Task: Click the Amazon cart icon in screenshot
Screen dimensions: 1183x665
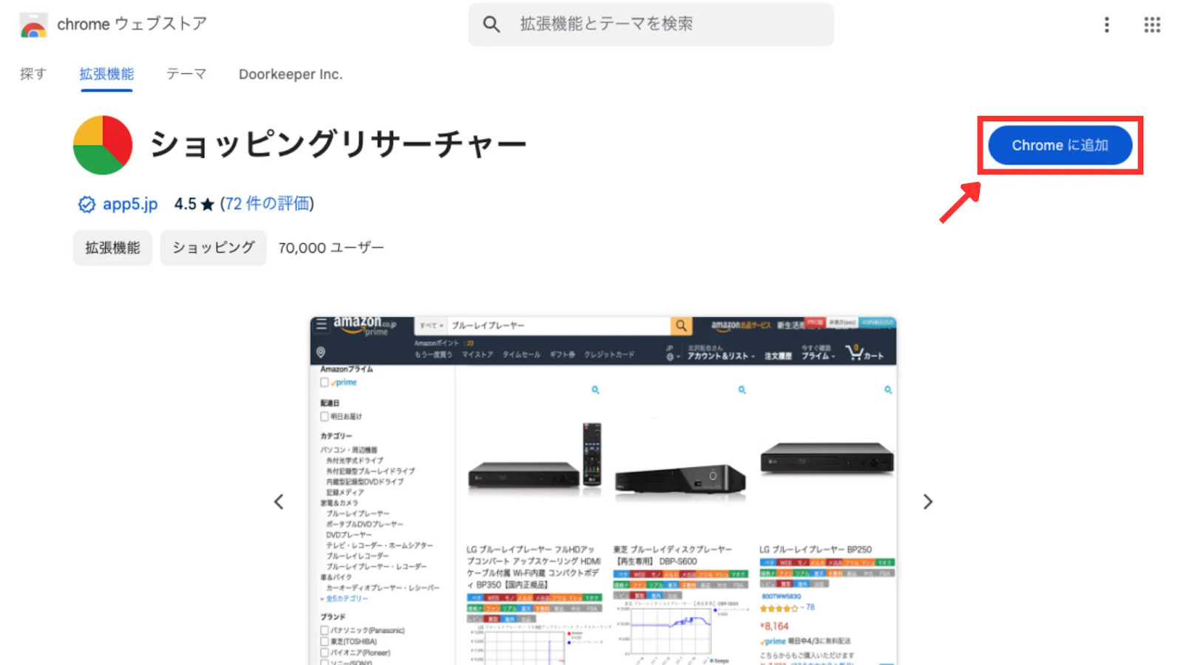Action: pyautogui.click(x=855, y=352)
